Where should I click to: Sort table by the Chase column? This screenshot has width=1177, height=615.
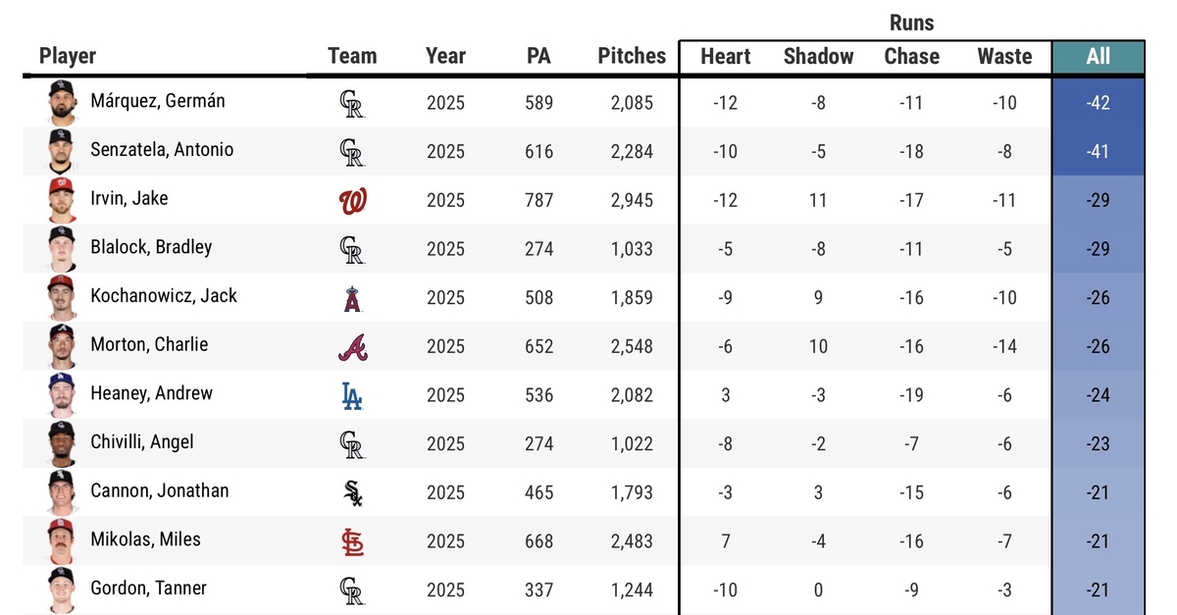911,56
